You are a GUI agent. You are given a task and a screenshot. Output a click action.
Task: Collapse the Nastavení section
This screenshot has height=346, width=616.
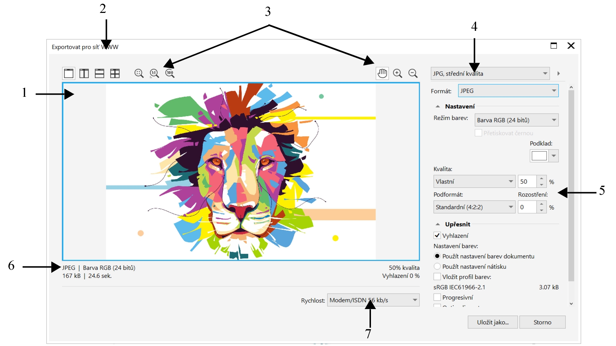pos(438,106)
